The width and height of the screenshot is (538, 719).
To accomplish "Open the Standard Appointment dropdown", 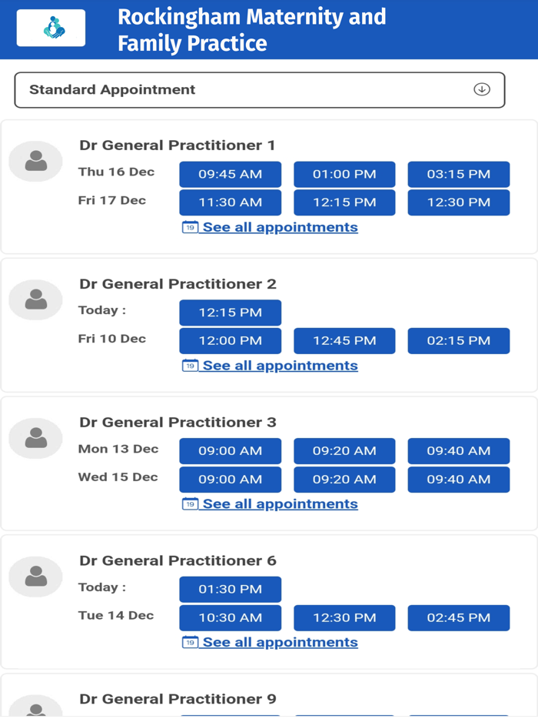I will pos(259,90).
